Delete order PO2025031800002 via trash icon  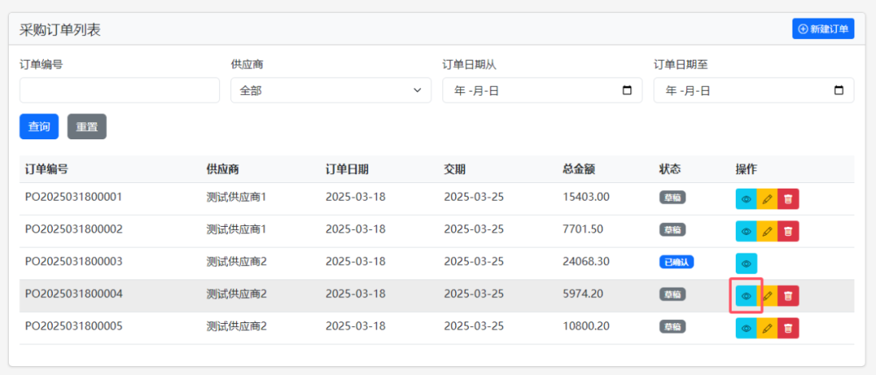pyautogui.click(x=788, y=231)
